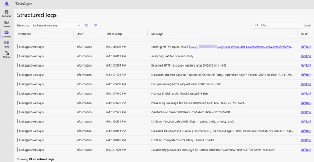Open the Resource taskagent-webapp dropdown
314x162 pixels.
(x=57, y=26)
